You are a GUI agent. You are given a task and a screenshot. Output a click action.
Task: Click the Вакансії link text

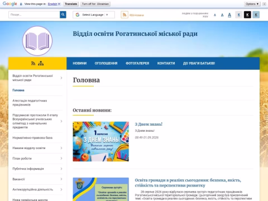(x=18, y=179)
